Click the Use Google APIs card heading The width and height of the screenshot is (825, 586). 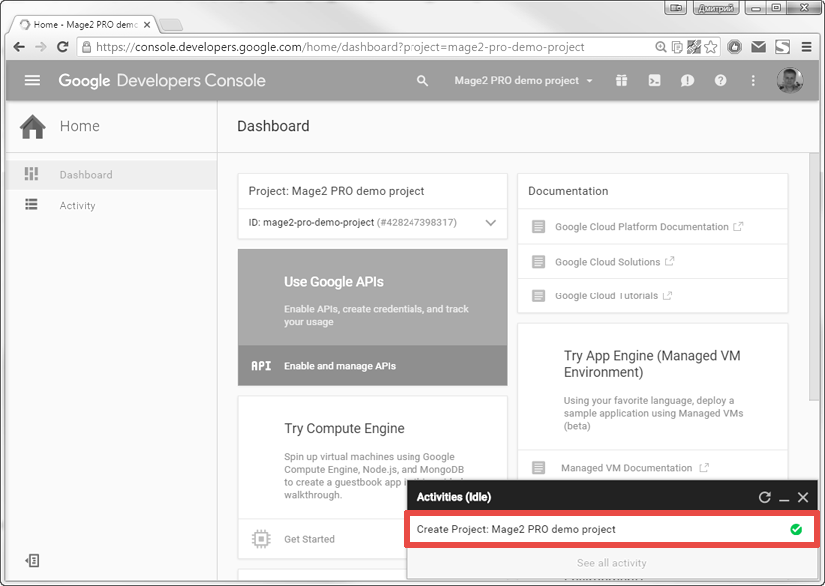[x=333, y=282]
